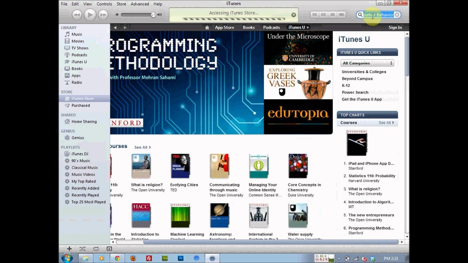Open the Power Search link
The width and height of the screenshot is (468, 263).
tap(355, 92)
